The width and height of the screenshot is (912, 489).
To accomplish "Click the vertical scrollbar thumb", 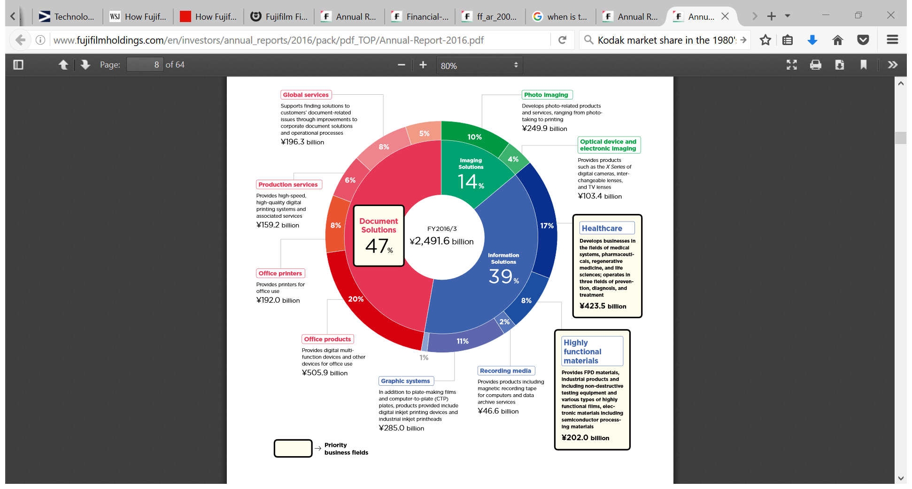I will (x=901, y=138).
